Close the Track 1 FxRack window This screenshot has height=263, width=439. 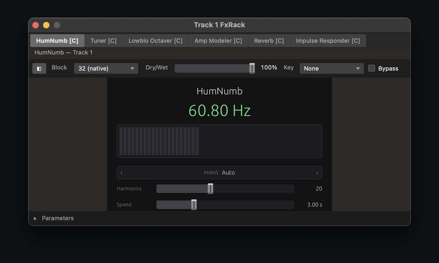[35, 25]
